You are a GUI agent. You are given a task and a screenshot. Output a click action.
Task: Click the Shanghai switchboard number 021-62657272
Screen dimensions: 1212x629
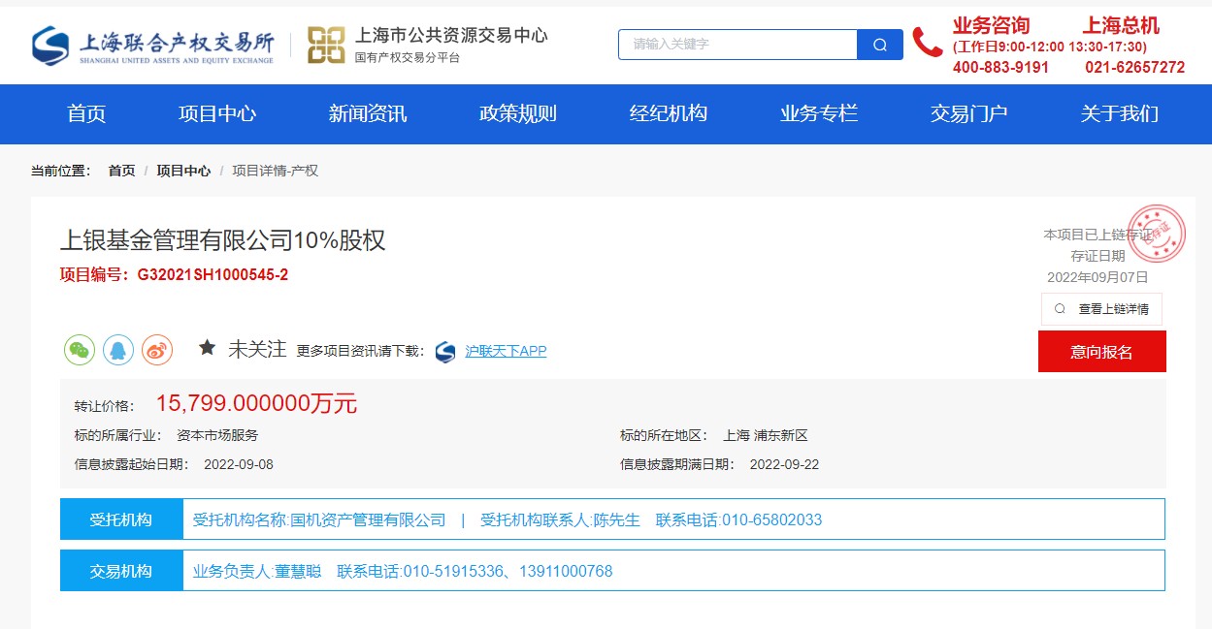coord(1134,67)
